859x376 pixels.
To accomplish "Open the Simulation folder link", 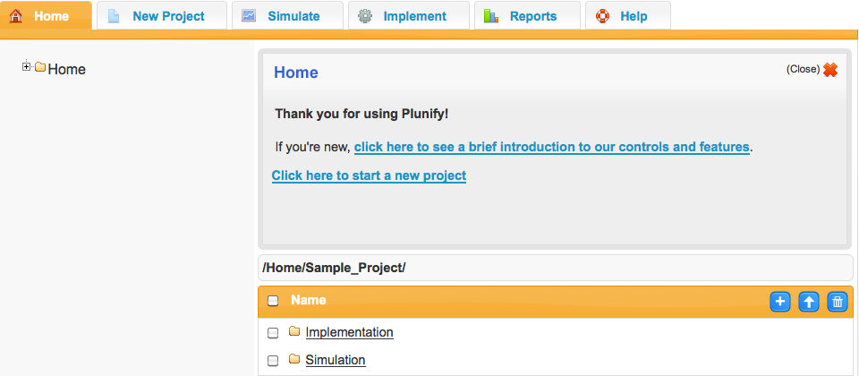I will [336, 360].
